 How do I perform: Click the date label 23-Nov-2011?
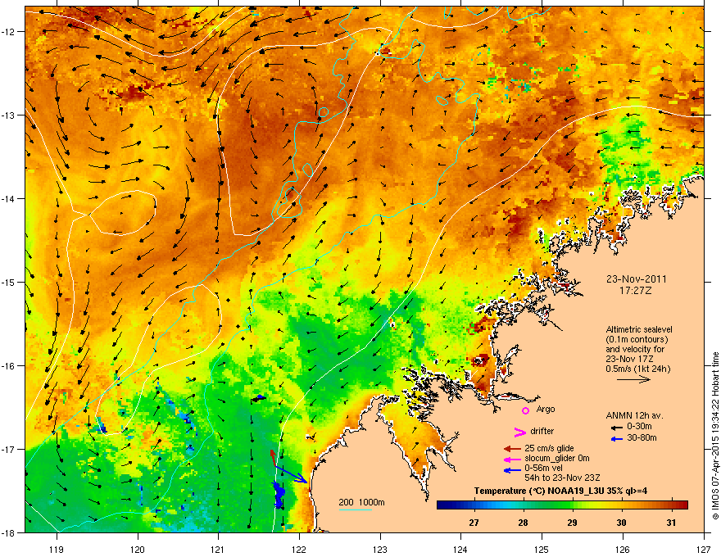click(636, 279)
